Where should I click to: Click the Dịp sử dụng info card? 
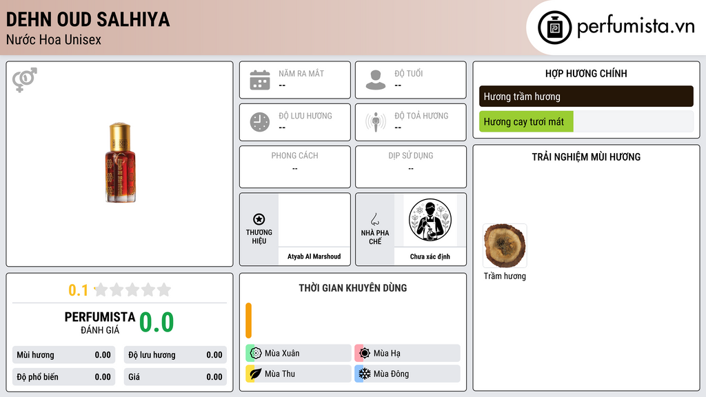pyautogui.click(x=411, y=167)
